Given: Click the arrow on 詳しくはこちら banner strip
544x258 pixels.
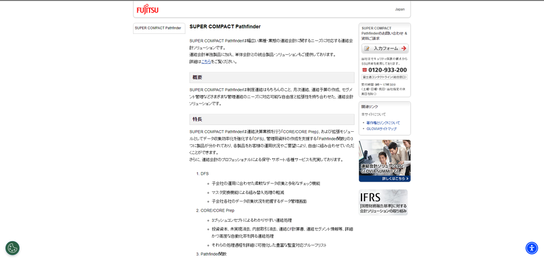Looking at the screenshot, I should 407,178.
